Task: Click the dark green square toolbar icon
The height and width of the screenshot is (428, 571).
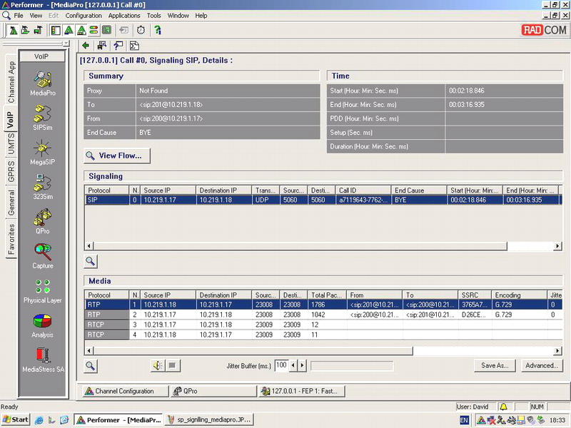Action: (x=106, y=30)
